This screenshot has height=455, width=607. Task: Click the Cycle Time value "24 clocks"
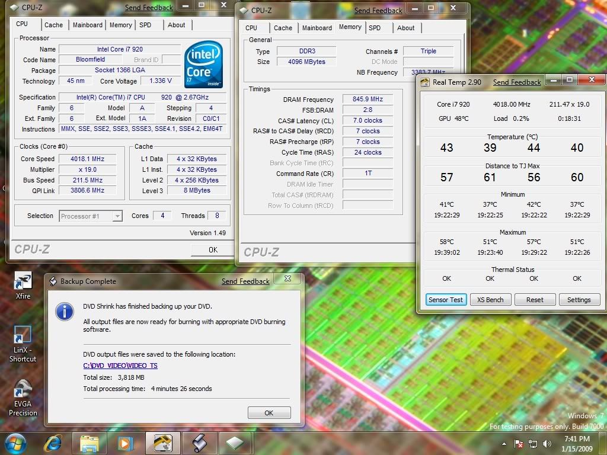[368, 152]
